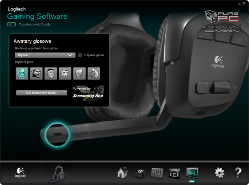Open help question mark icon

tap(238, 173)
